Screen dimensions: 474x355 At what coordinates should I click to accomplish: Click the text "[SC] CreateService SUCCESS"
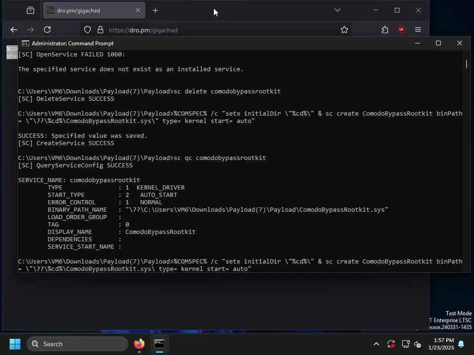click(x=66, y=143)
